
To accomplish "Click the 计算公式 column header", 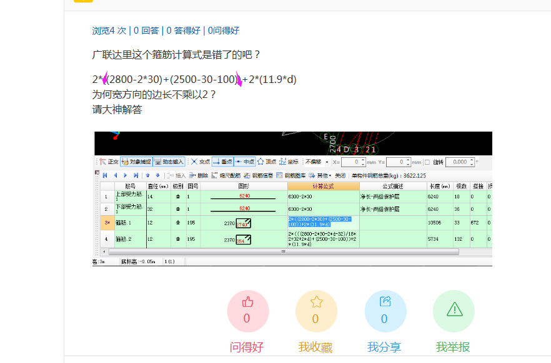I will [x=324, y=186].
